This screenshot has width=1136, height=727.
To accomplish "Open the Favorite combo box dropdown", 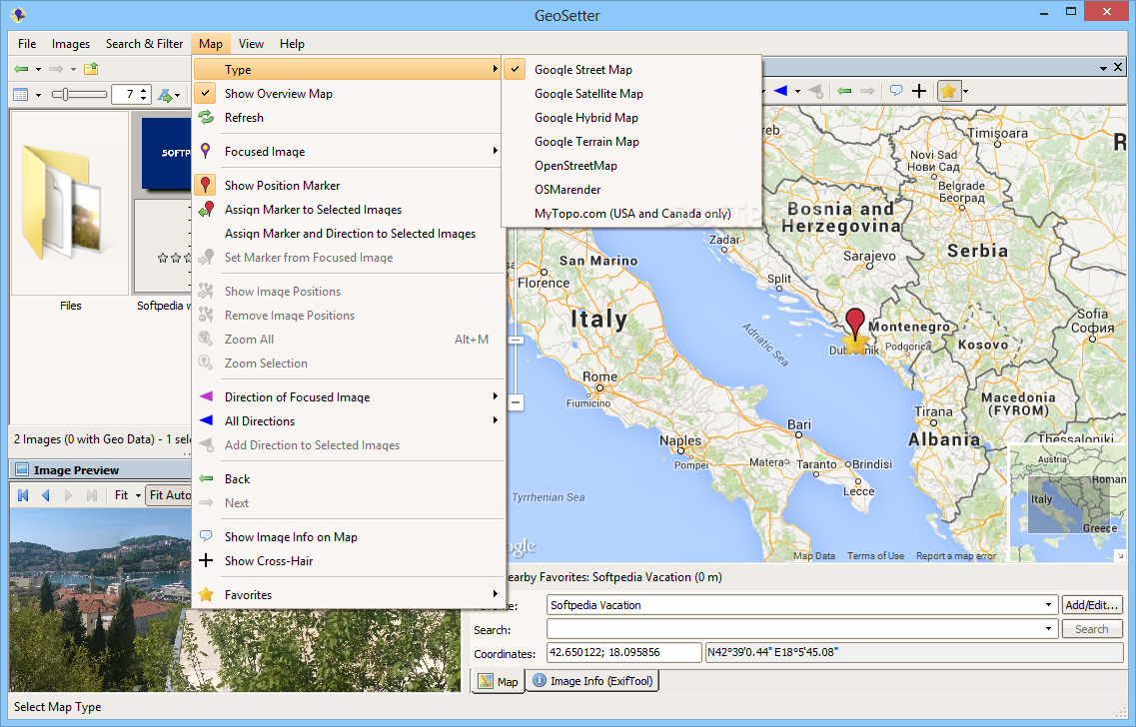I will pyautogui.click(x=1048, y=604).
